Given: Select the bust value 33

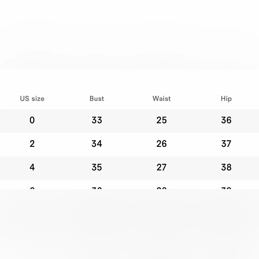Looking at the screenshot, I should tap(97, 120).
